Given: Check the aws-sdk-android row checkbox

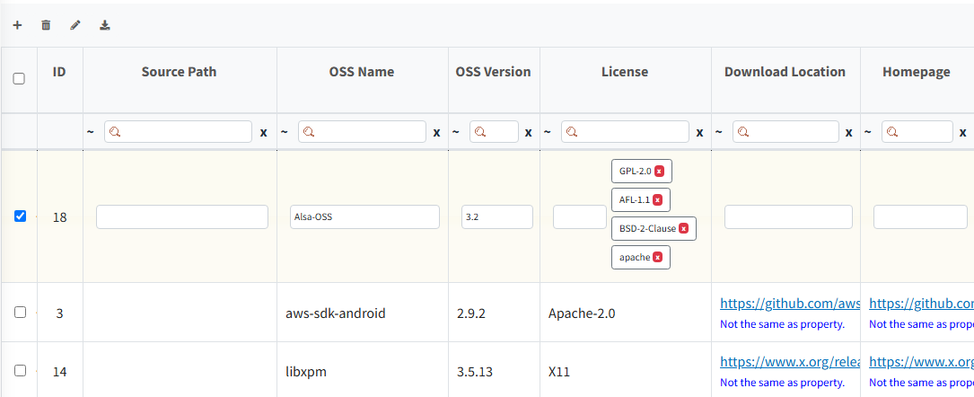Looking at the screenshot, I should tap(21, 312).
